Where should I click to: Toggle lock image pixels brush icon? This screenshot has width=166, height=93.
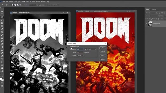coord(152,19)
